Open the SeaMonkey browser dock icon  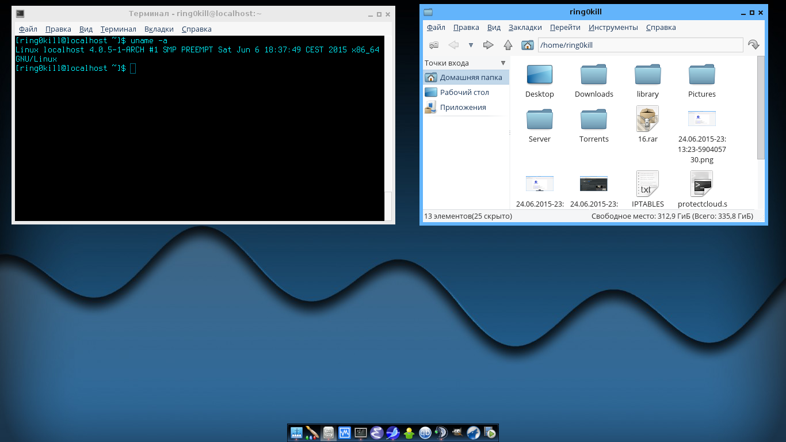tap(392, 433)
